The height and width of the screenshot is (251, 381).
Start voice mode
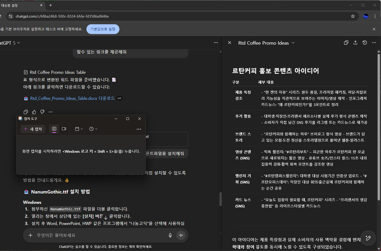181,235
